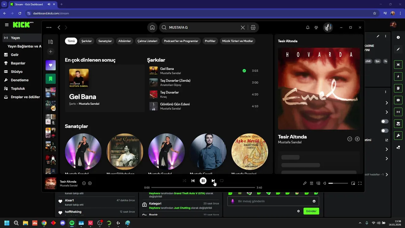Image resolution: width=405 pixels, height=228 pixels.
Task: Open Connect to a device icon
Action: click(x=318, y=183)
